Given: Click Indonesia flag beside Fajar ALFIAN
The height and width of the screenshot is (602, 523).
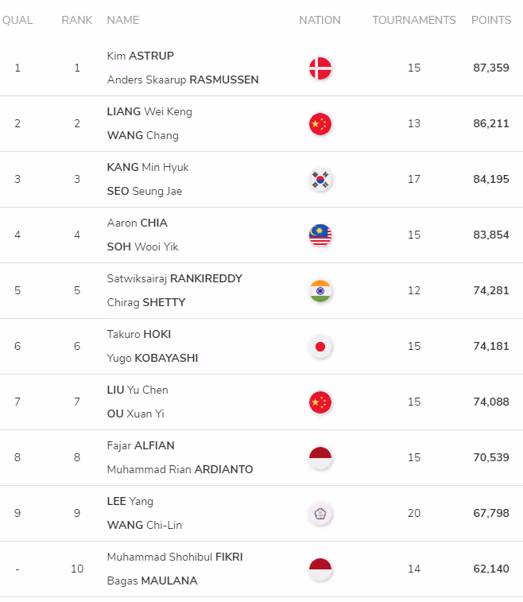Looking at the screenshot, I should pyautogui.click(x=320, y=458).
